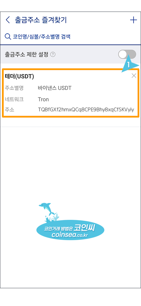Image resolution: width=141 pixels, height=306 pixels.
Task: Tap the 바이낸스 USDT alias value
Action: [55, 88]
